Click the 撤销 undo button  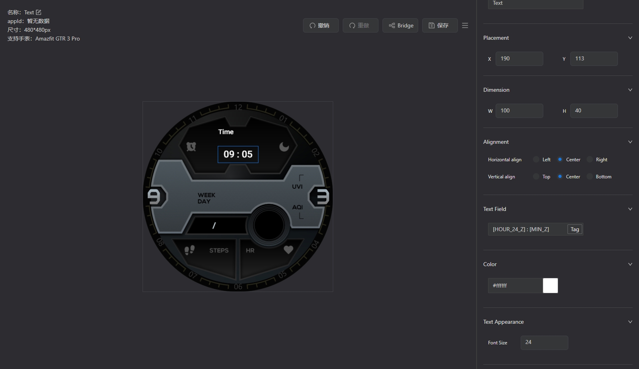click(320, 25)
